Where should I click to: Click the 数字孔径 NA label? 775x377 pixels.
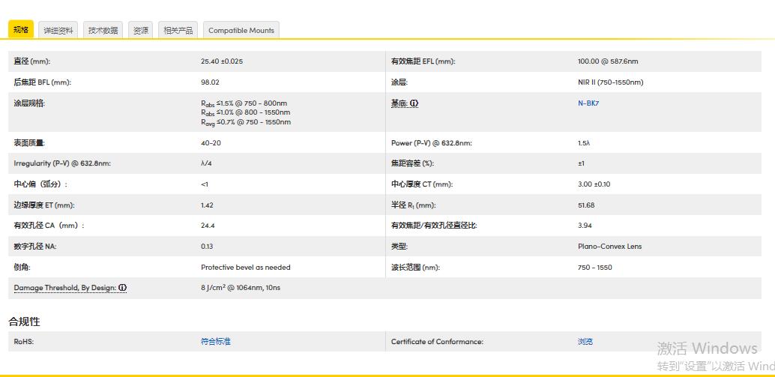35,246
